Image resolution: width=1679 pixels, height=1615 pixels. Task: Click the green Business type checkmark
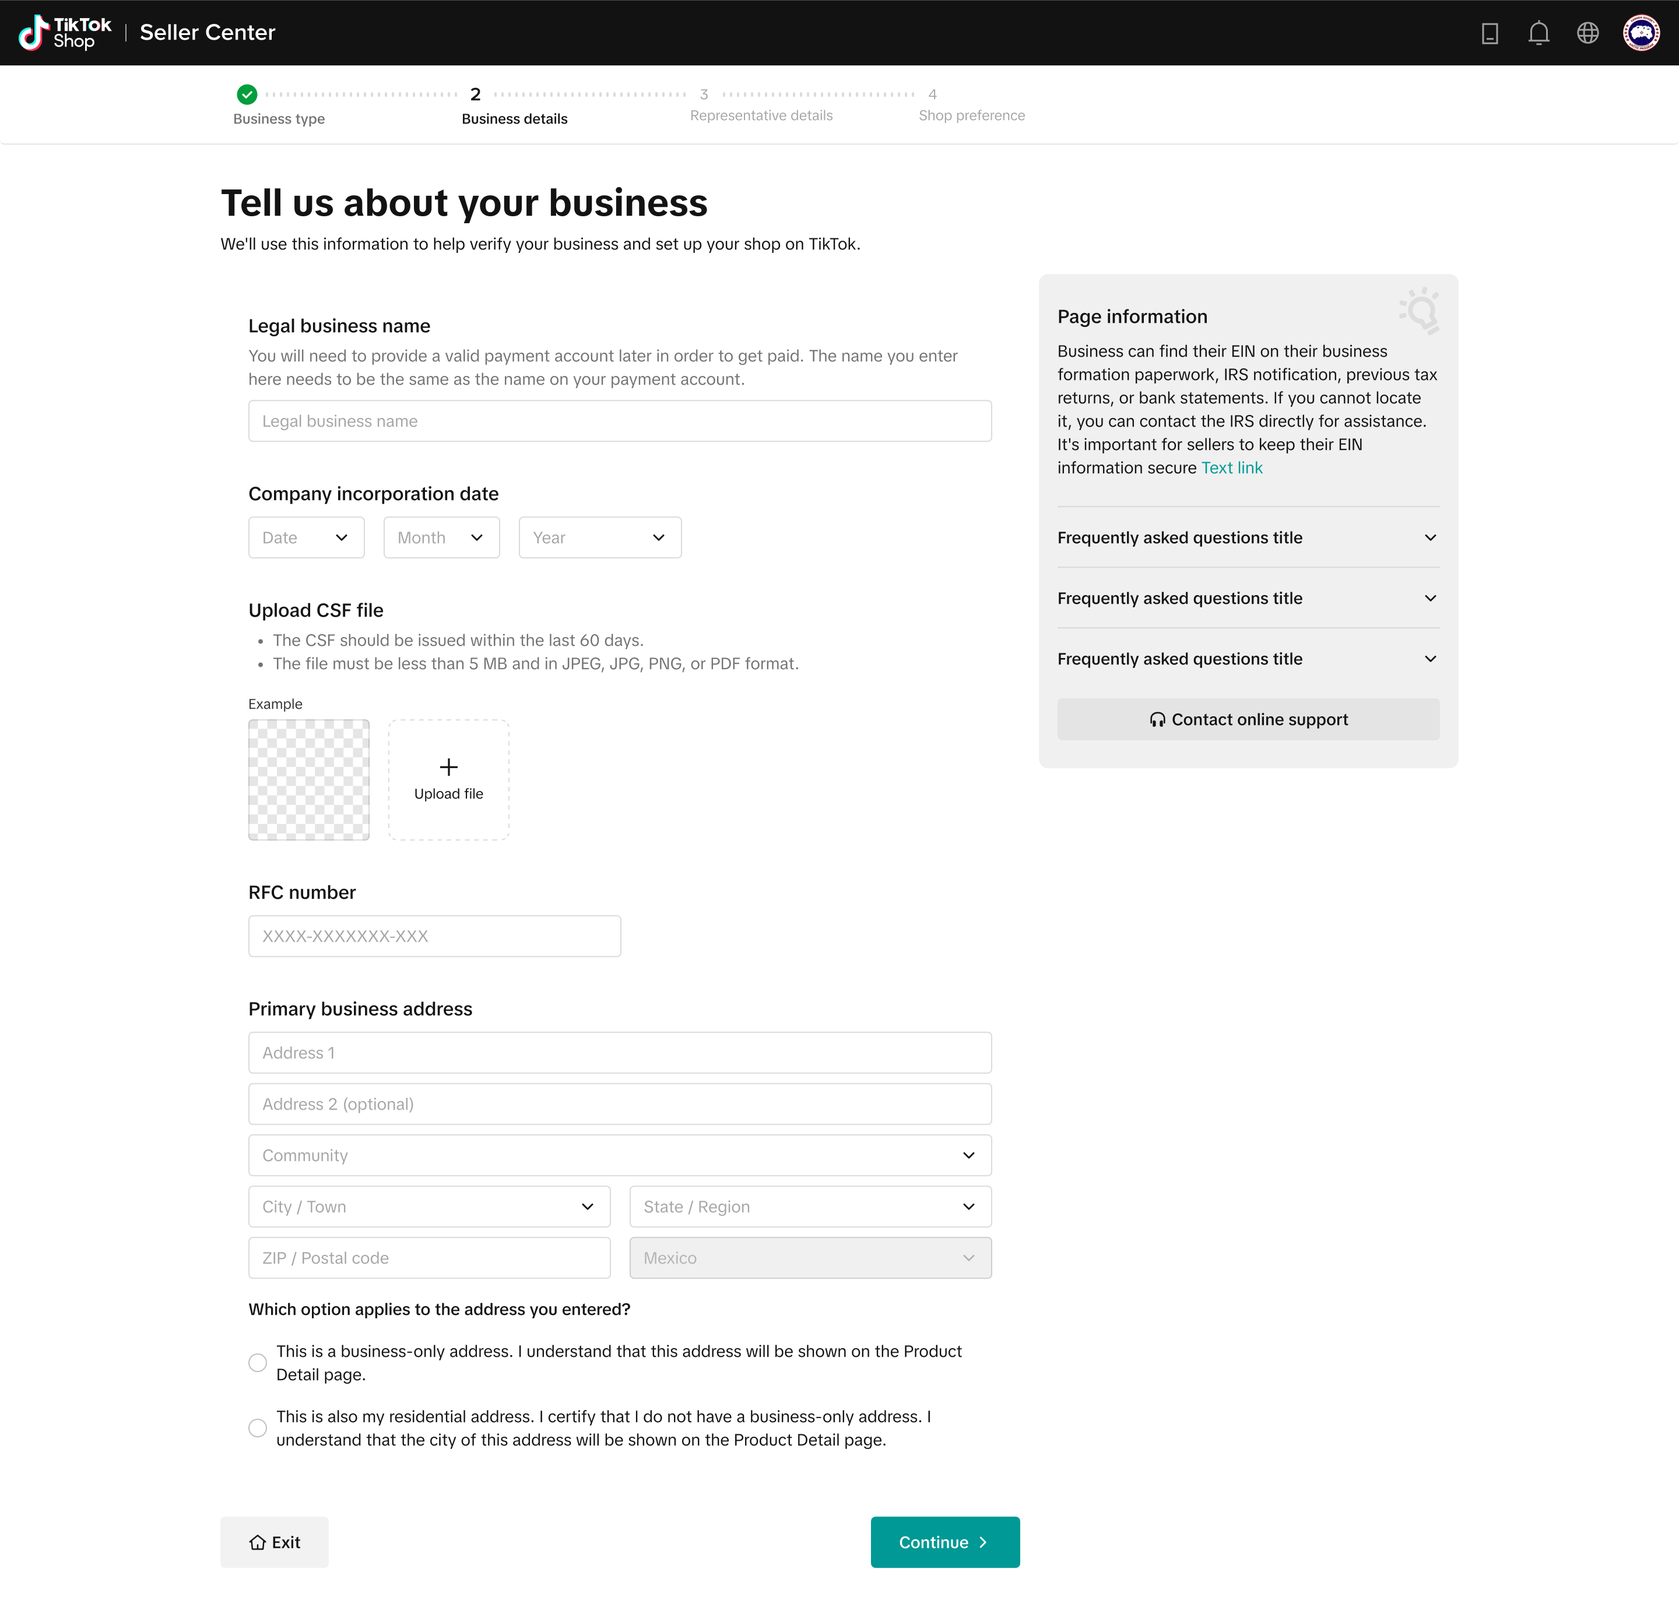(247, 94)
